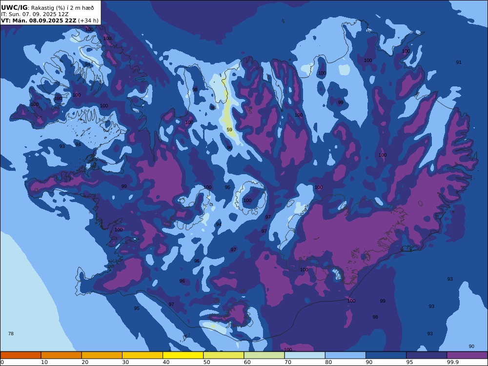The height and width of the screenshot is (366, 488).
Task: Click the '30' legend tick label
Action: pyautogui.click(x=125, y=362)
